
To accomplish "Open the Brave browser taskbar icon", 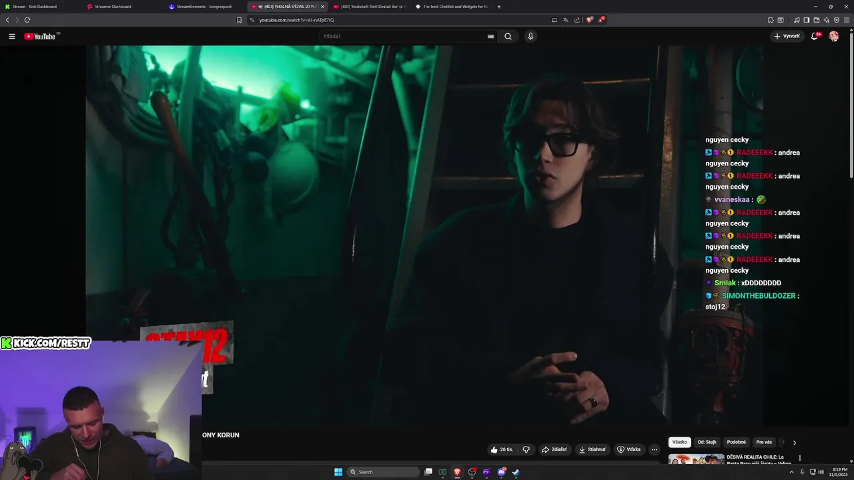I will (x=457, y=472).
